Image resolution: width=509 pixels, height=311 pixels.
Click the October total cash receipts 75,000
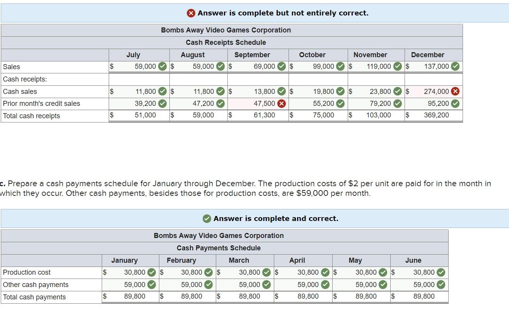pos(323,115)
